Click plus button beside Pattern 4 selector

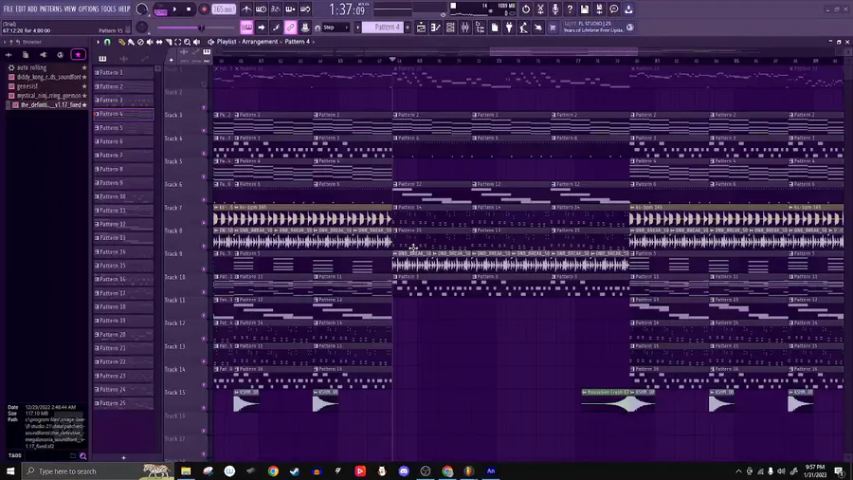(408, 28)
